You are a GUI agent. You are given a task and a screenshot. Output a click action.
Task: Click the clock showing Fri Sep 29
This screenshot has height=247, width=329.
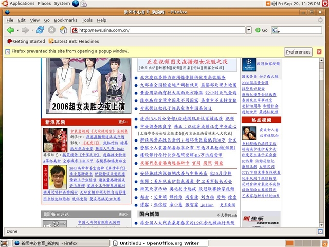[x=299, y=4]
